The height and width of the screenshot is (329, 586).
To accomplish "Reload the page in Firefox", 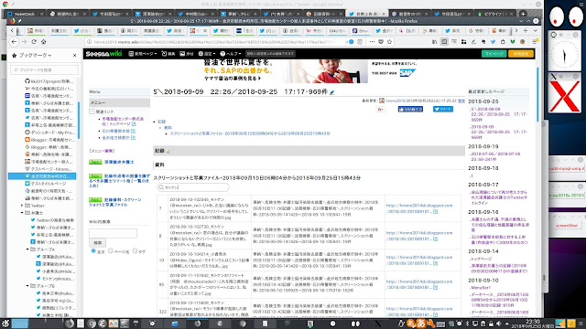I will [34, 42].
